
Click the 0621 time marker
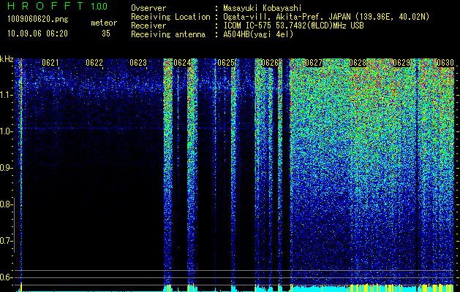click(50, 63)
